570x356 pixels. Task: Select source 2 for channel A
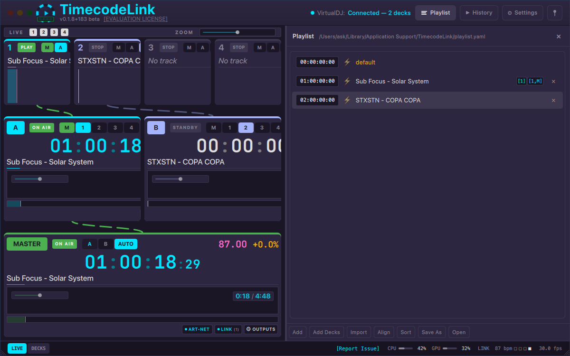[99, 128]
